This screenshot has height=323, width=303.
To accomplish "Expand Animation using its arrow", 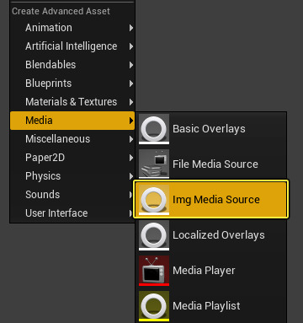I will coord(131,28).
